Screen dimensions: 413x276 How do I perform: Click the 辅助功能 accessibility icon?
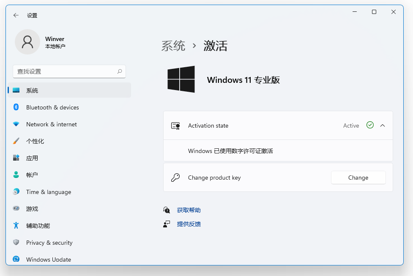click(x=16, y=225)
